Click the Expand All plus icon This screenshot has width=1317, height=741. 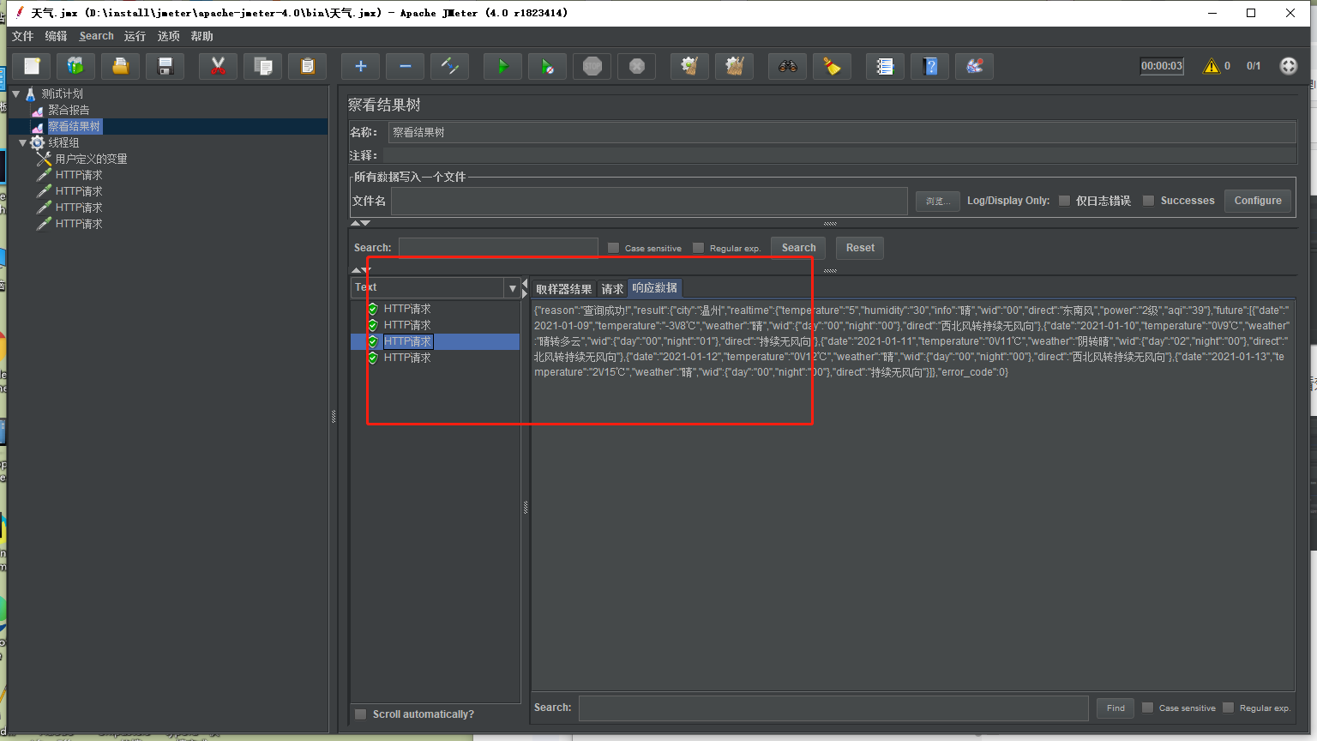[361, 66]
